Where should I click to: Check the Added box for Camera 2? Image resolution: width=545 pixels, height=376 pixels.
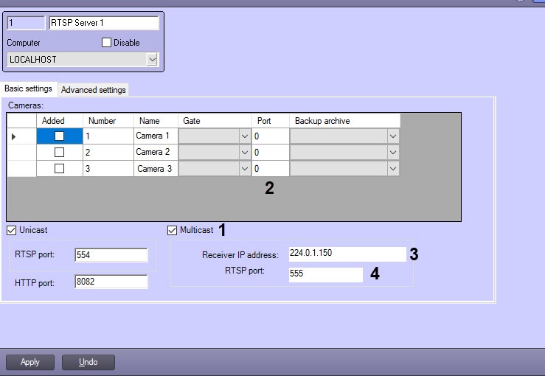[x=60, y=153]
